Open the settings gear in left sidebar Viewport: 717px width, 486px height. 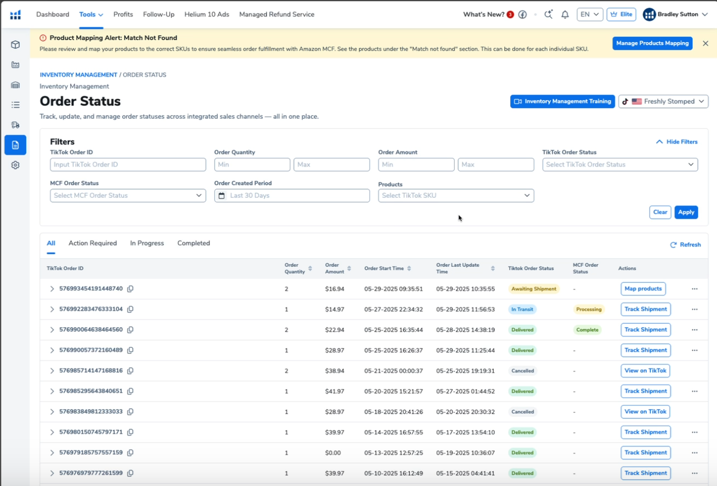coord(15,165)
